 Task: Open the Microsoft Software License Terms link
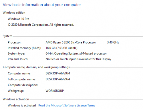click(67, 105)
